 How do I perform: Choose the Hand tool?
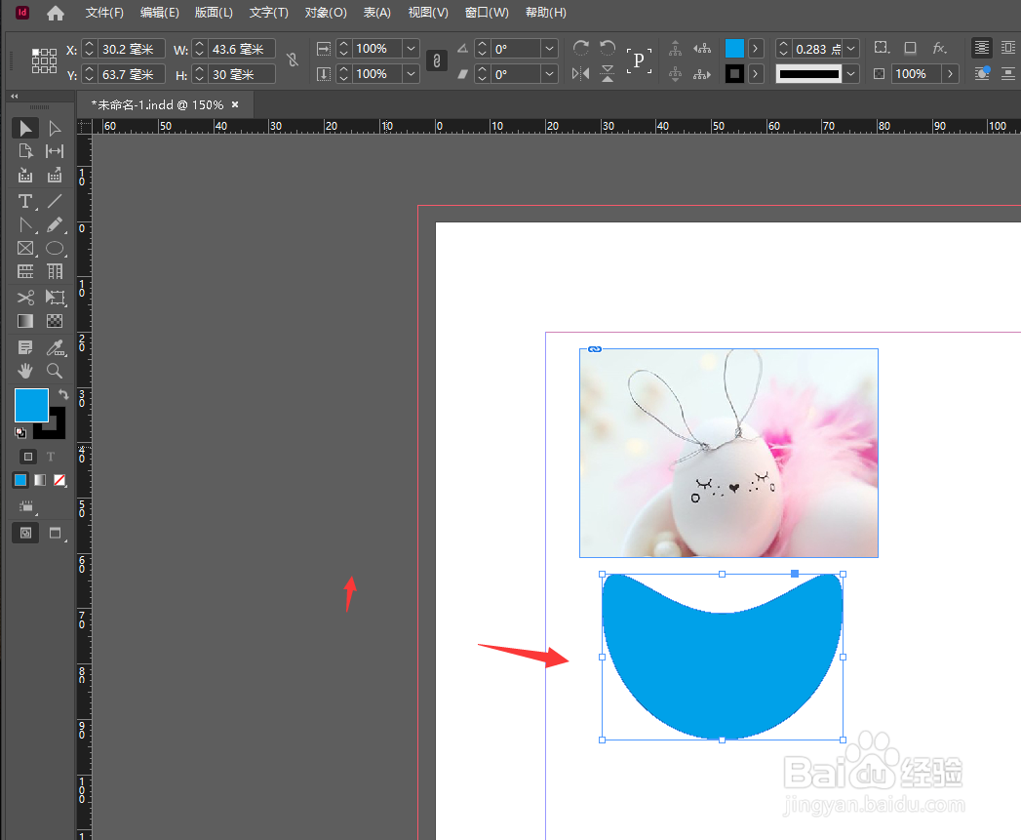(25, 371)
